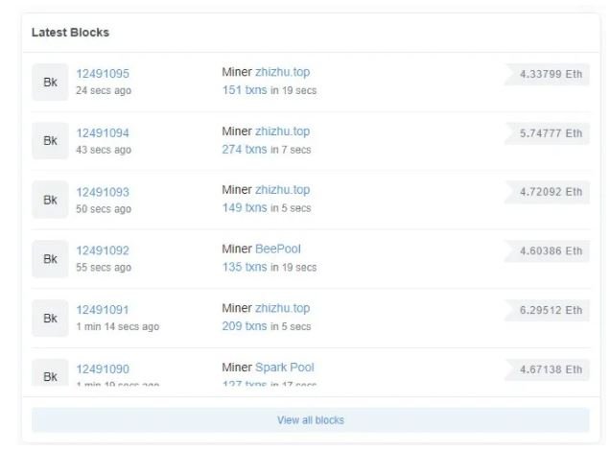Viewport: 610px width, 452px height.
Task: Click the '50 secs ago' timestamp
Action: tap(104, 209)
